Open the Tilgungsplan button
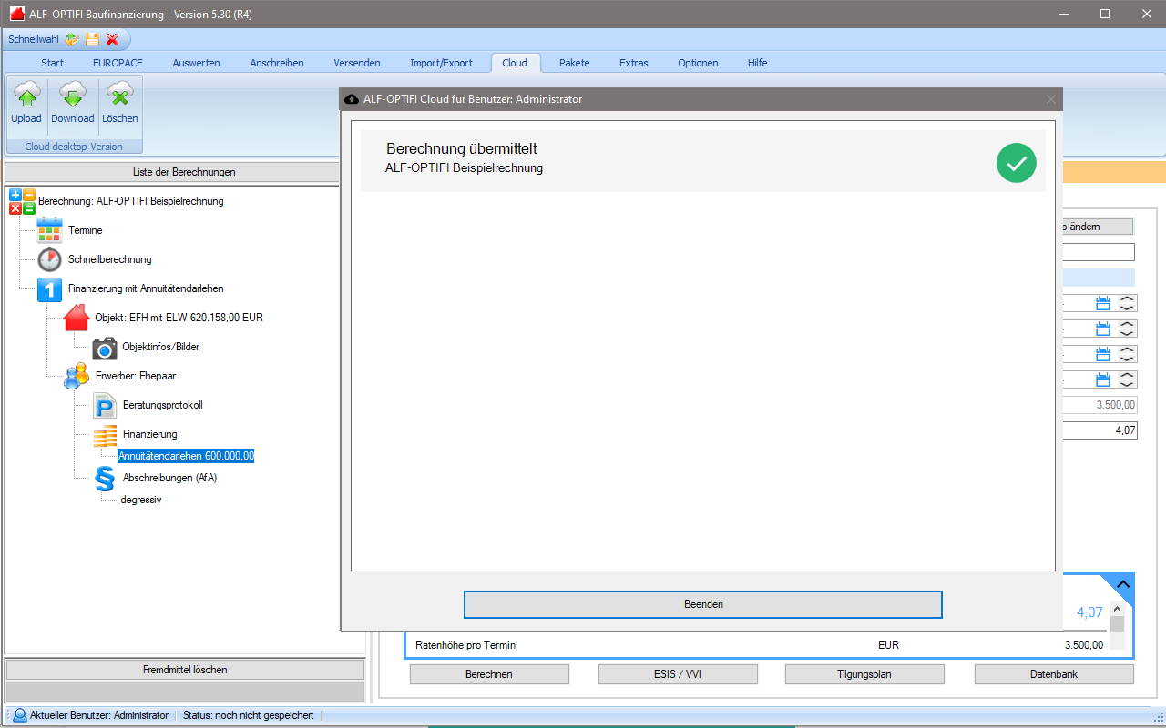 click(864, 674)
